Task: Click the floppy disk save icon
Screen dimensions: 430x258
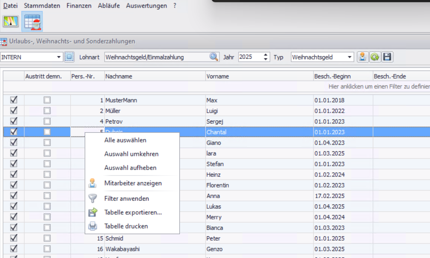Action: click(x=387, y=57)
